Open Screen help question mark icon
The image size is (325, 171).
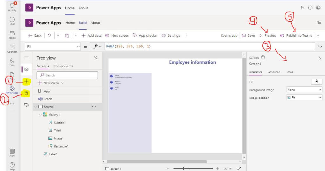(263, 57)
